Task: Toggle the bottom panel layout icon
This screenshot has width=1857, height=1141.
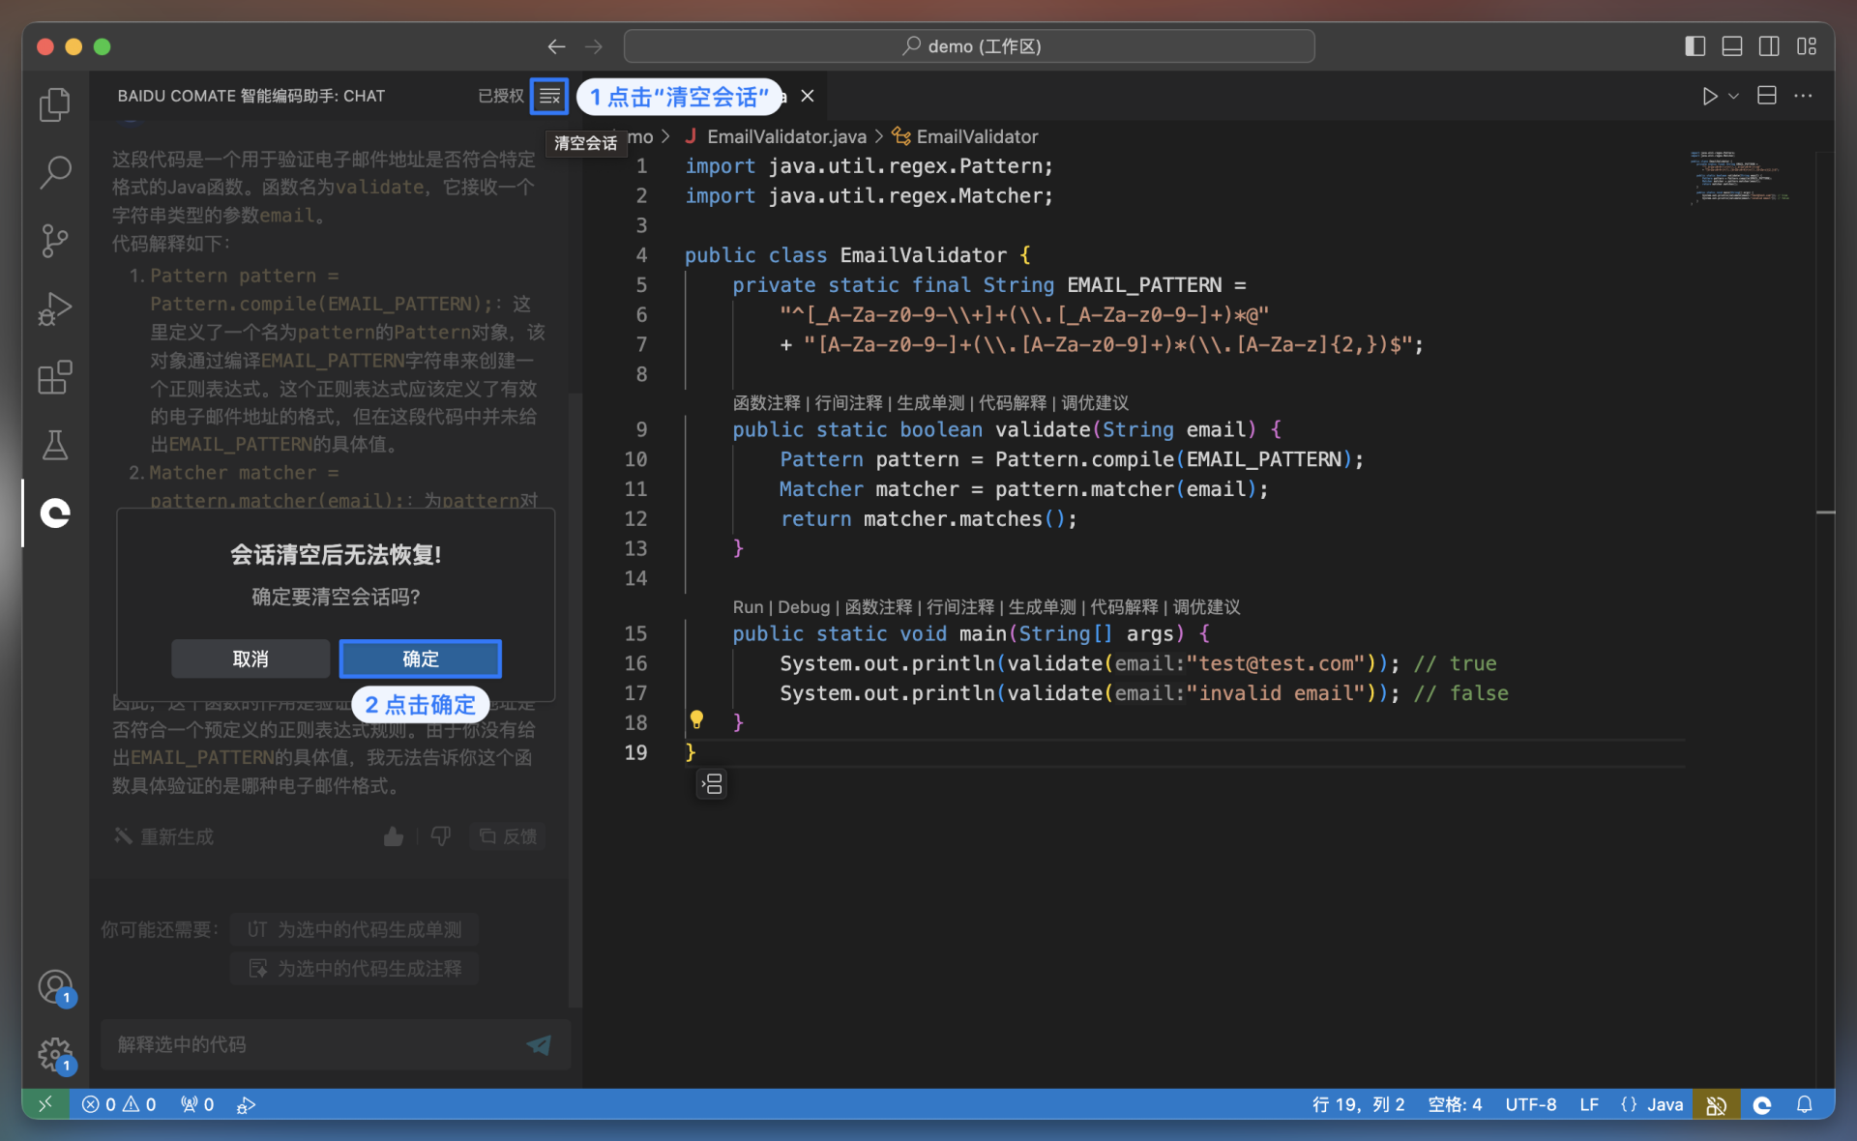Action: [x=1732, y=46]
